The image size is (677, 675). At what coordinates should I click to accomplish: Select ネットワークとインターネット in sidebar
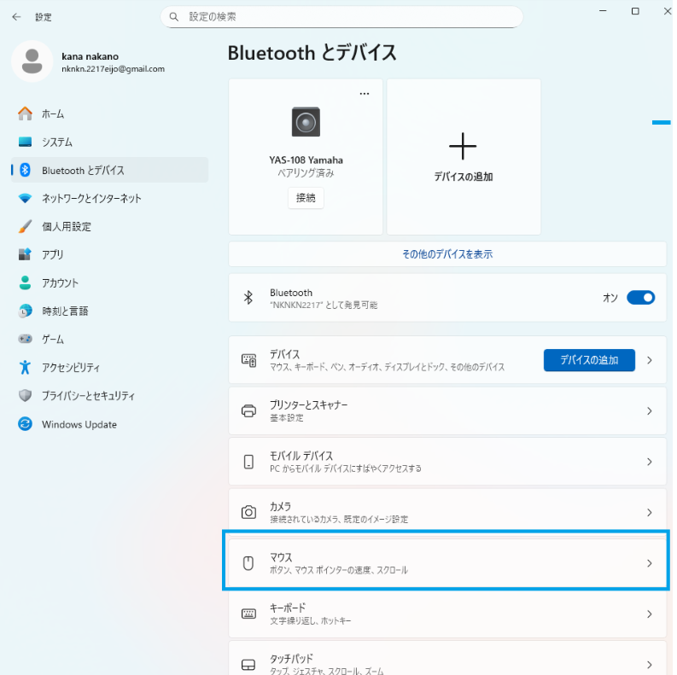pyautogui.click(x=91, y=198)
